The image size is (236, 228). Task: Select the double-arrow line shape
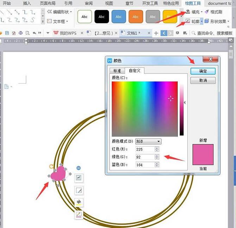pos(17,12)
